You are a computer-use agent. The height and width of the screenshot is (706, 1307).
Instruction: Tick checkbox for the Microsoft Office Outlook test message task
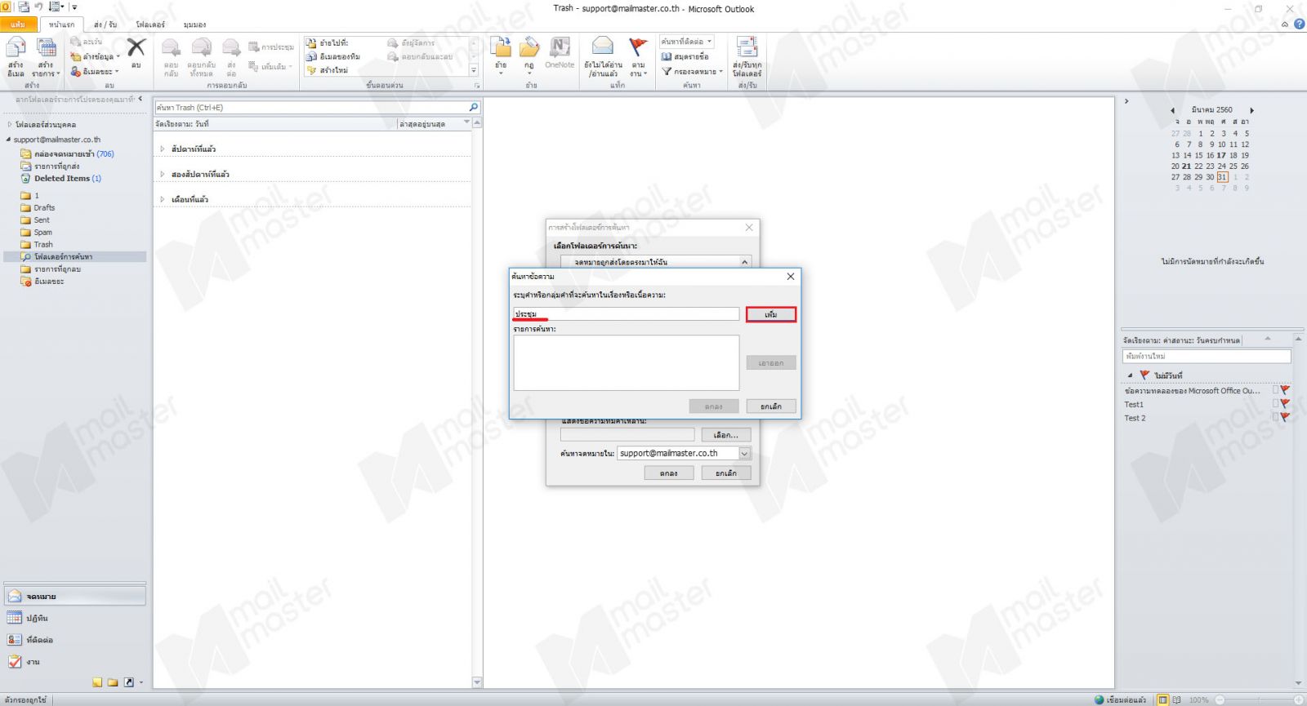coord(1275,390)
